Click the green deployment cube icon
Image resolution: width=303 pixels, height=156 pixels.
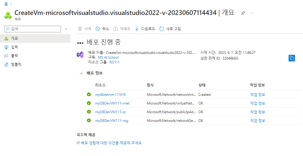[8, 16]
